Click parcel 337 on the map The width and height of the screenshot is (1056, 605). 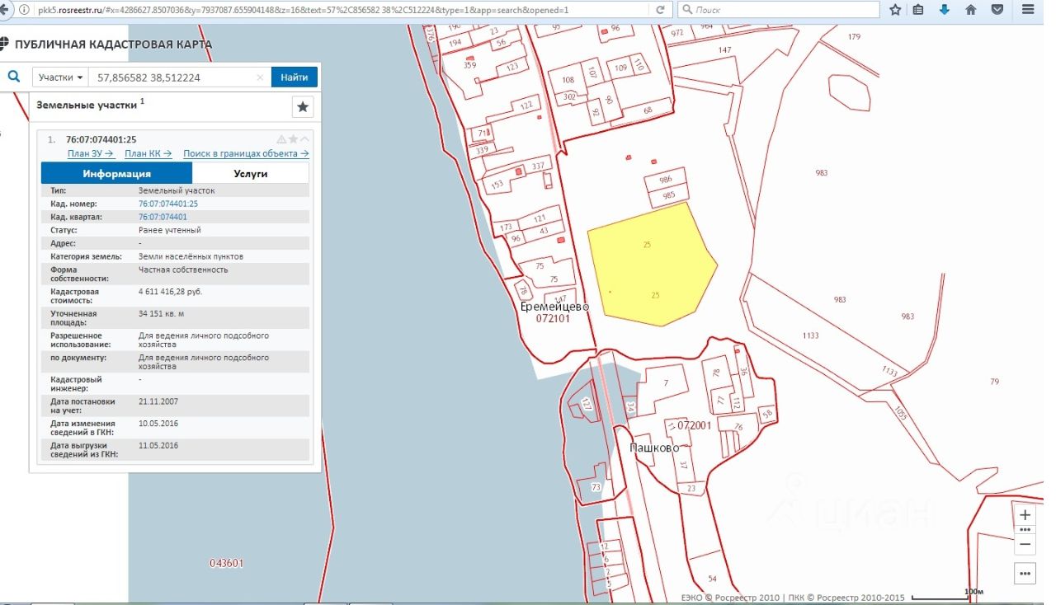(539, 166)
